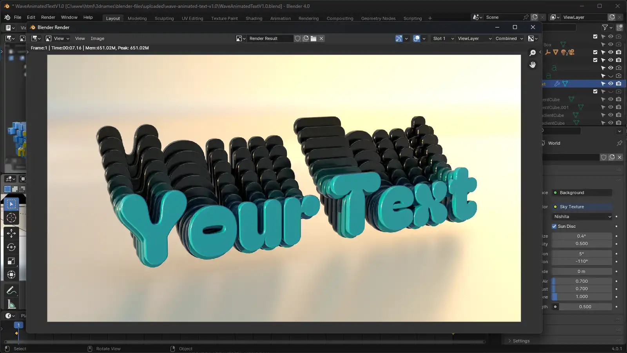Click the pin scene icon
Screen dimensions: 627x353
pos(526,17)
